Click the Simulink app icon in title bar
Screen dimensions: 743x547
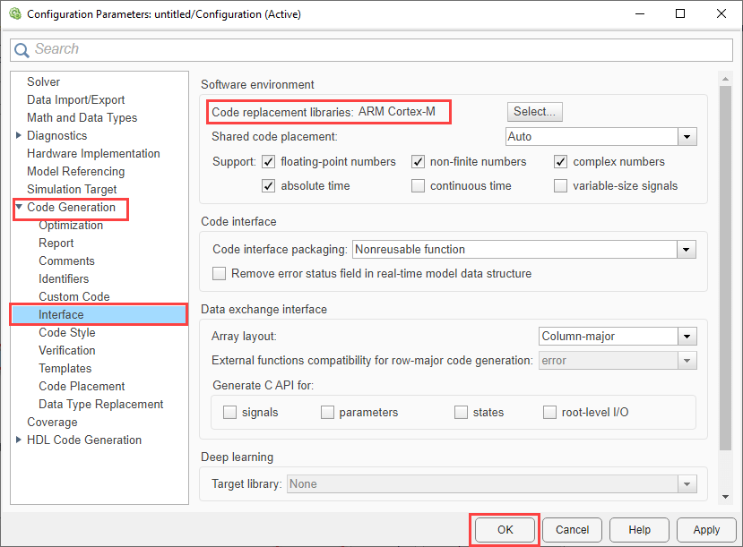click(13, 14)
